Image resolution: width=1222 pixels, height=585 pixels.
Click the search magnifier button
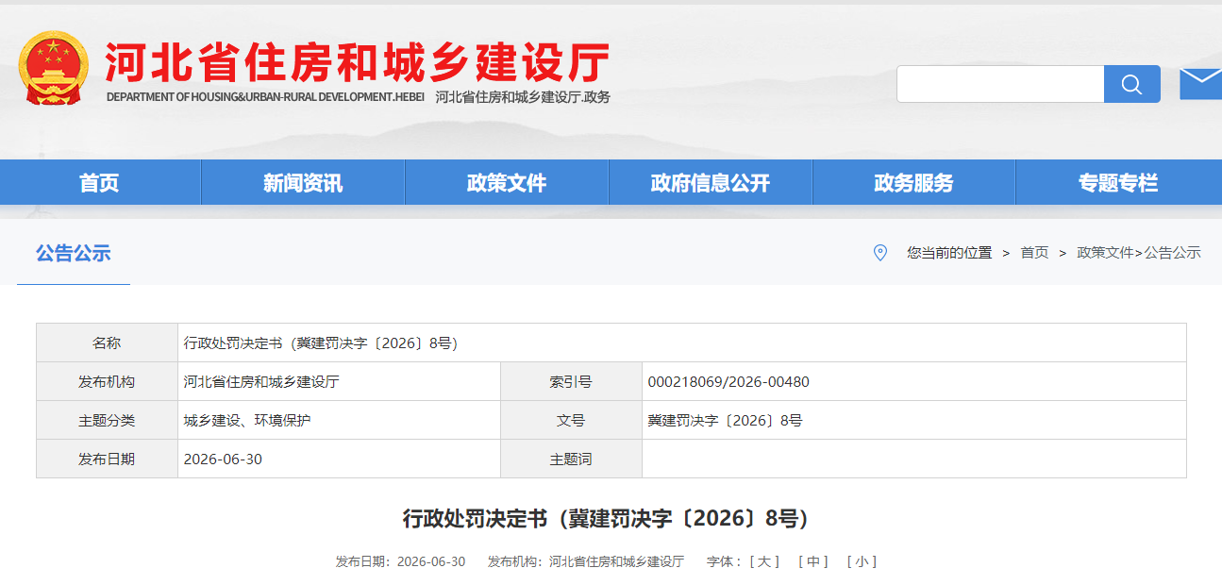click(1131, 84)
